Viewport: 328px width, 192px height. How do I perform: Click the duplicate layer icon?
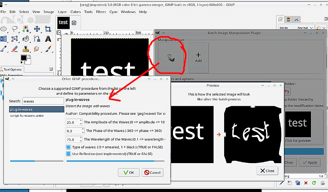[x=298, y=183]
